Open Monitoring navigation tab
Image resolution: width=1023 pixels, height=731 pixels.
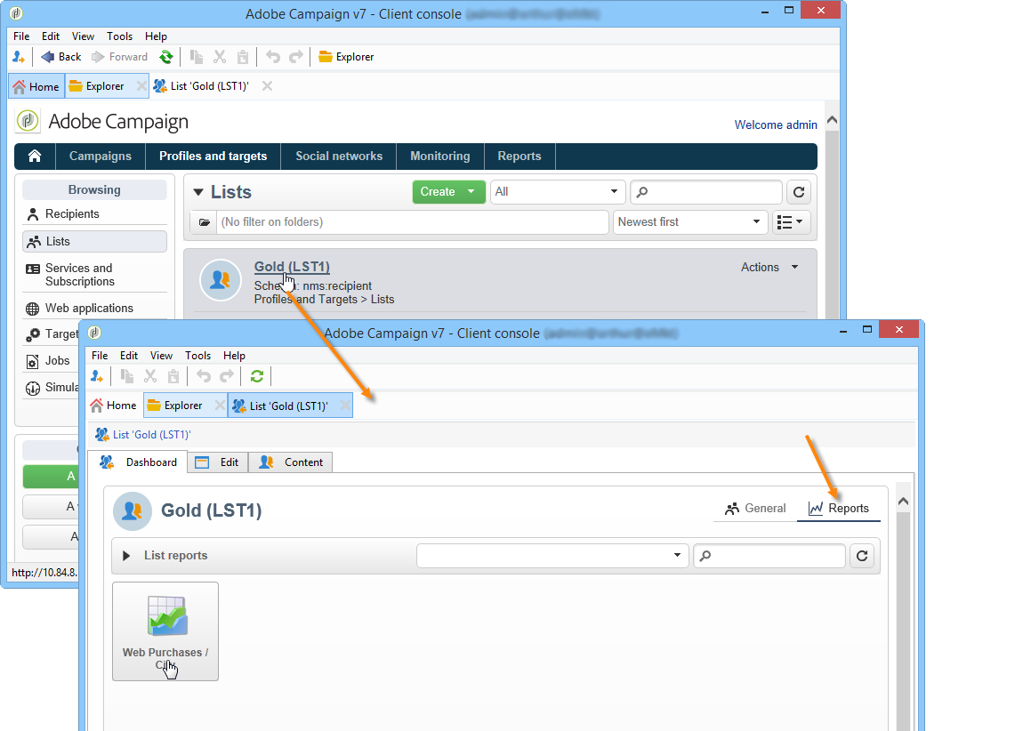[x=439, y=156]
